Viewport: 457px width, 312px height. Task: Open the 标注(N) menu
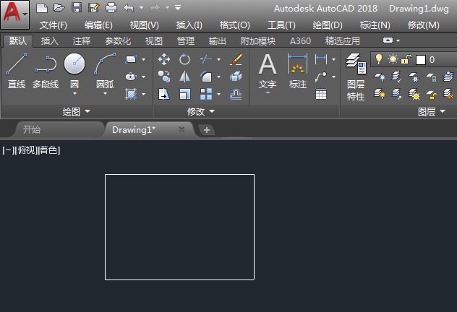[x=375, y=25]
